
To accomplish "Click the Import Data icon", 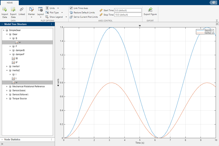I will pyautogui.click(x=5, y=10).
